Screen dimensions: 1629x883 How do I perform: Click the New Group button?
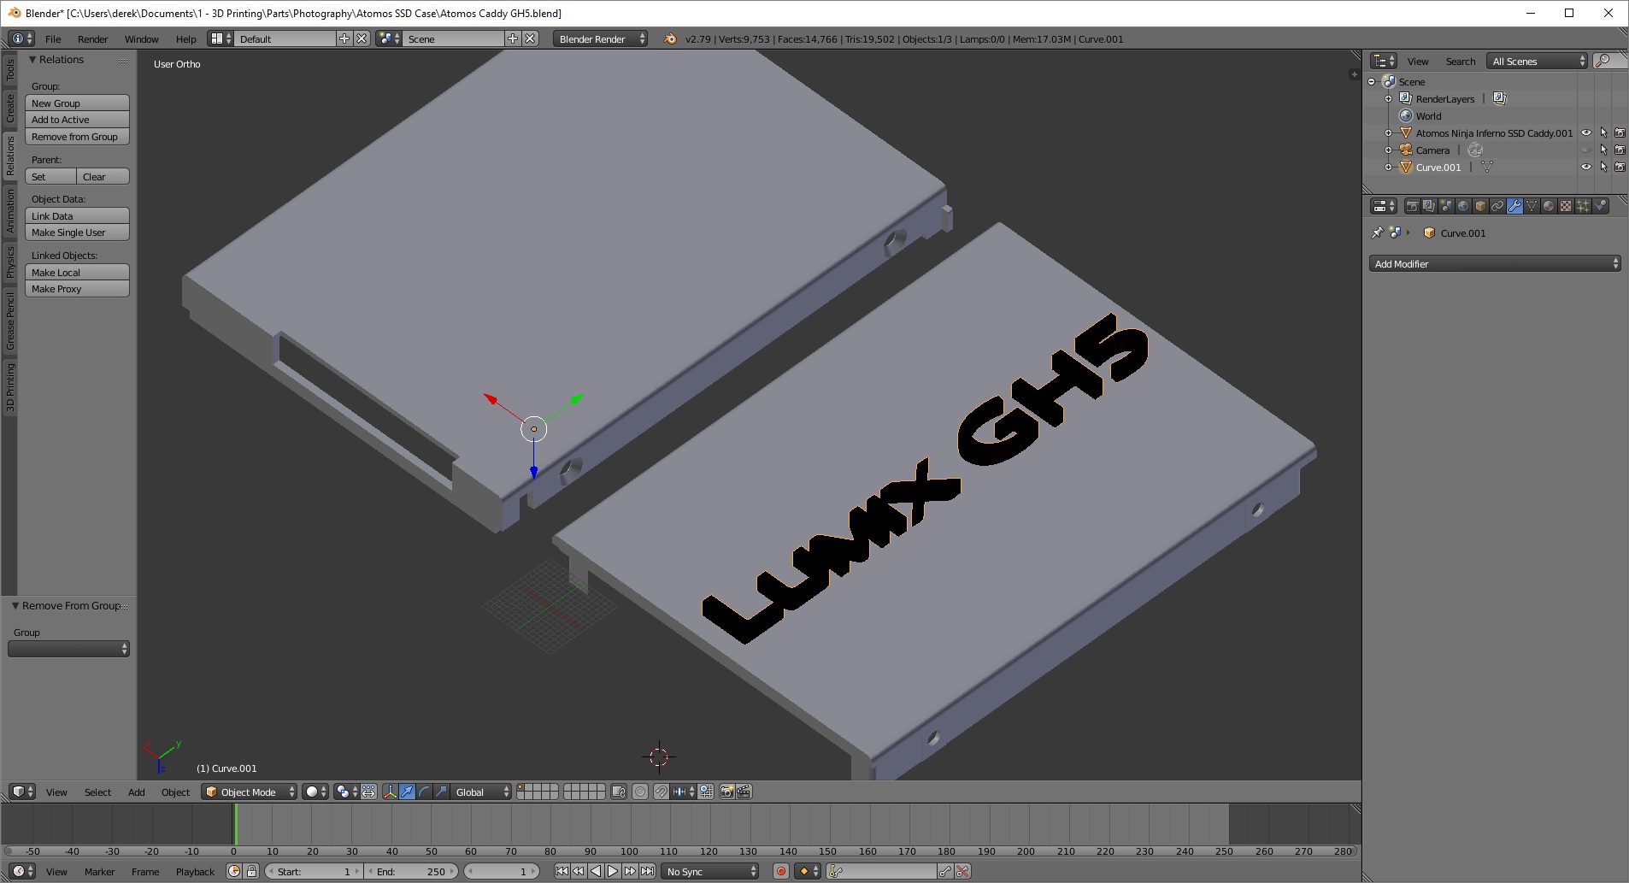[77, 103]
